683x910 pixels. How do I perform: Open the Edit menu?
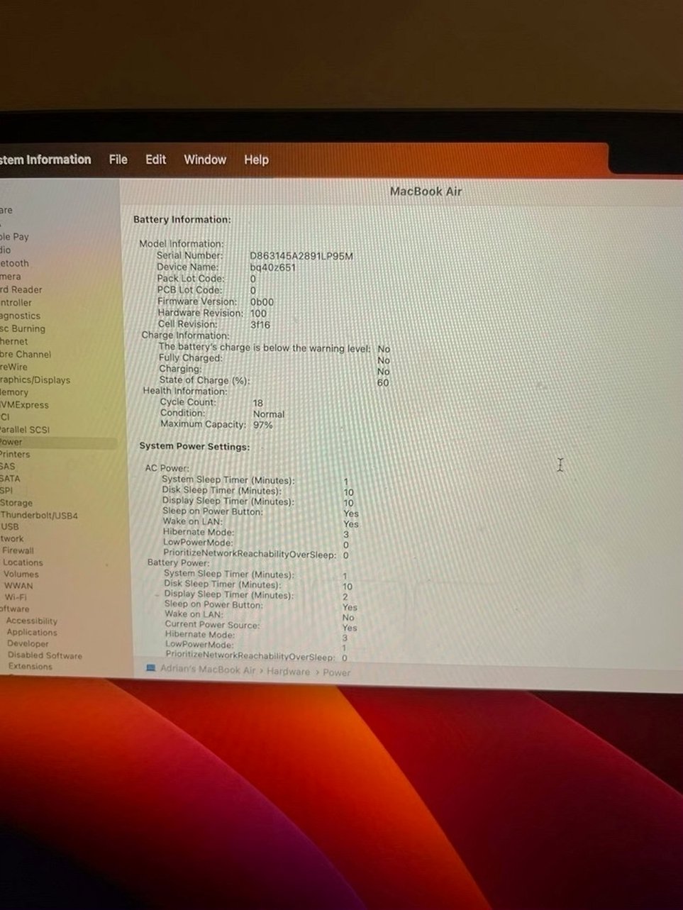click(x=155, y=160)
